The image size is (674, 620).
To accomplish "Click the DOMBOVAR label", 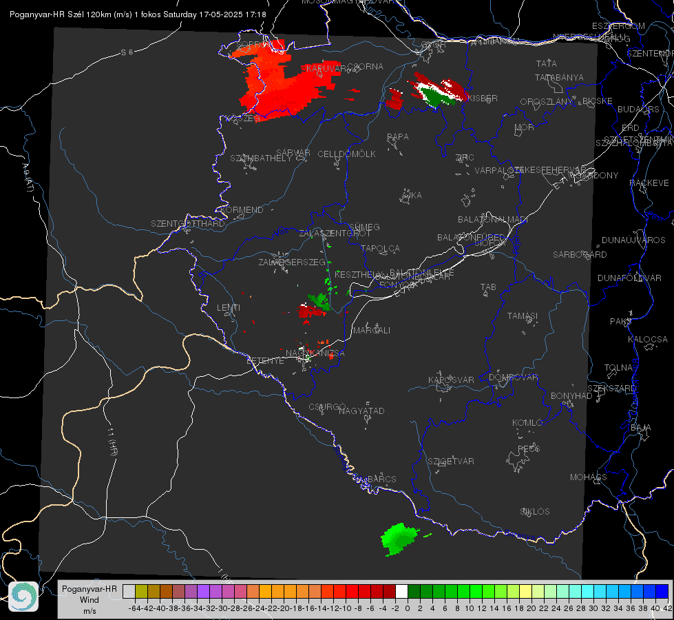I will pyautogui.click(x=513, y=378).
